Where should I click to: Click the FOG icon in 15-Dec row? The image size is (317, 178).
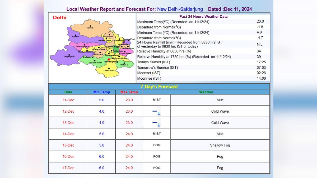(157, 145)
